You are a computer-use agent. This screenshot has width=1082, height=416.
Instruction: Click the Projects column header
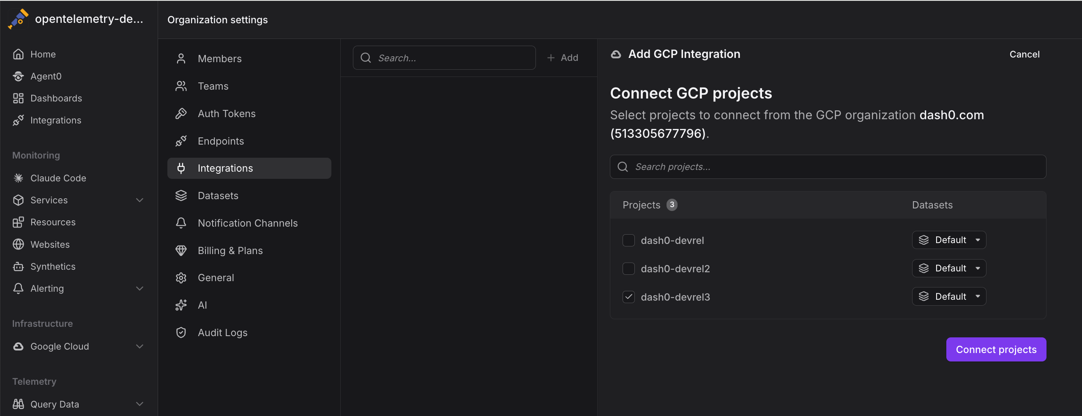click(641, 205)
